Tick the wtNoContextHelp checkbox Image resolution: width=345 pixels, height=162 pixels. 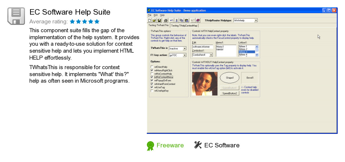click(x=152, y=74)
